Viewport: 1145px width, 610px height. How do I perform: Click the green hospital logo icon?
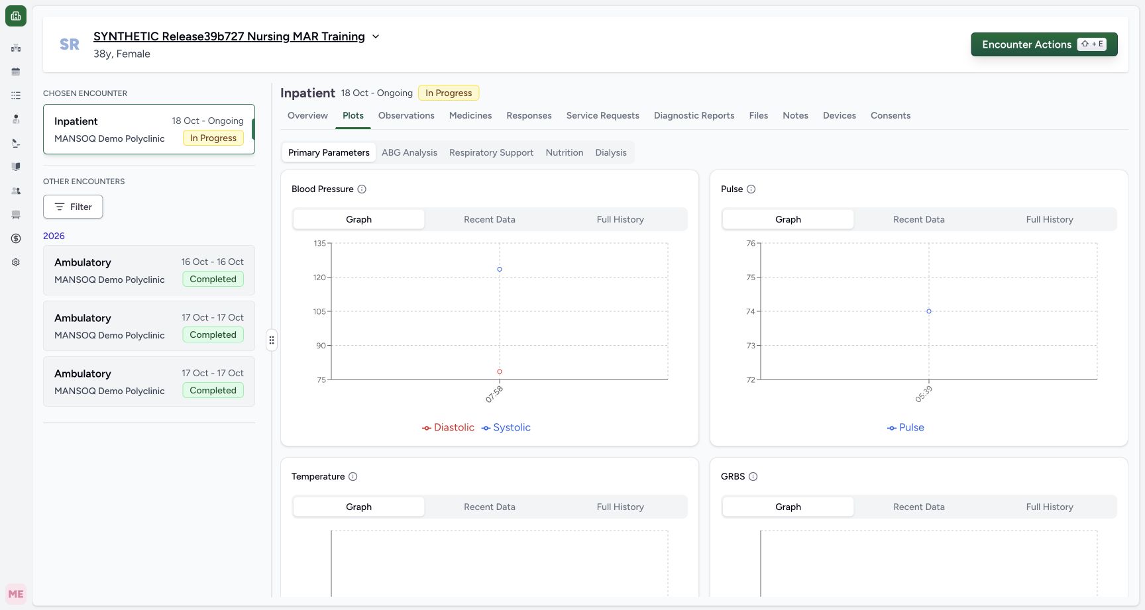click(16, 16)
